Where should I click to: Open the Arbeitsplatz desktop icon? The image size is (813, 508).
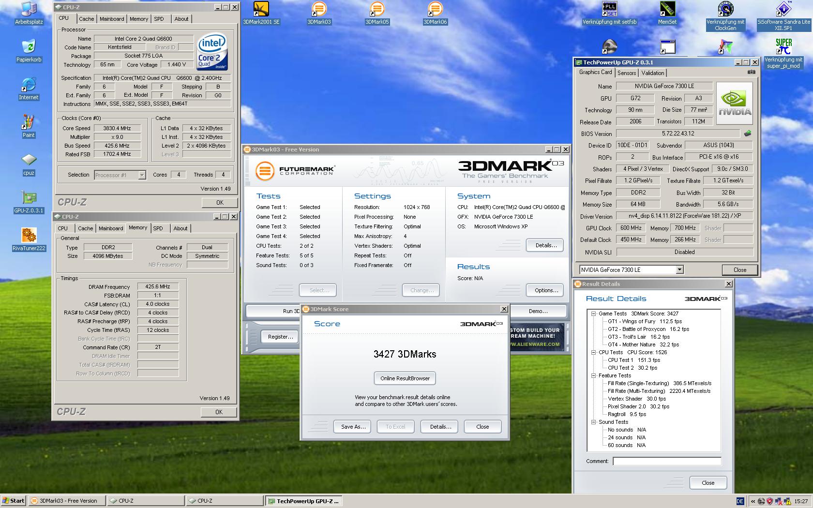pos(29,13)
